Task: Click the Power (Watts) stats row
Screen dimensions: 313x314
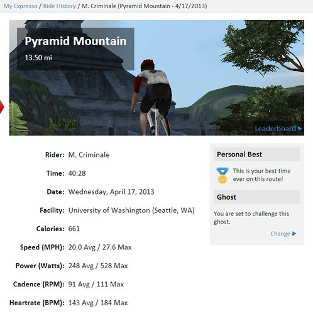Action: coord(72,266)
